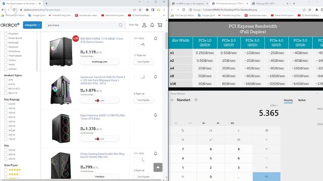Image resolution: width=323 pixels, height=181 pixels.
Task: Click the calculator square root key
Action: coord(239,140)
